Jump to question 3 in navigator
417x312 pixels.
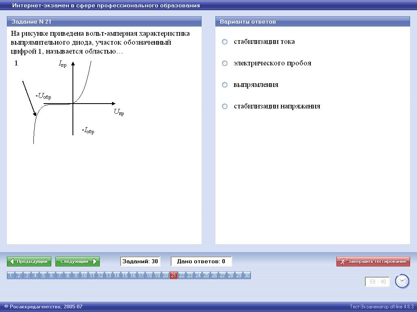tap(27, 275)
